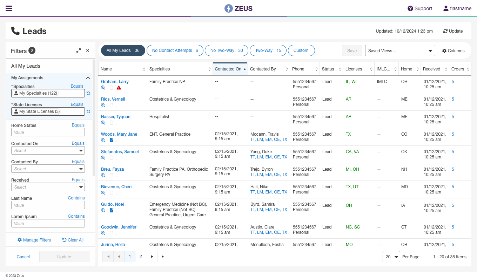Viewport: 477px width, 279px height.
Task: Select the All My Leads tab
Action: (x=123, y=50)
